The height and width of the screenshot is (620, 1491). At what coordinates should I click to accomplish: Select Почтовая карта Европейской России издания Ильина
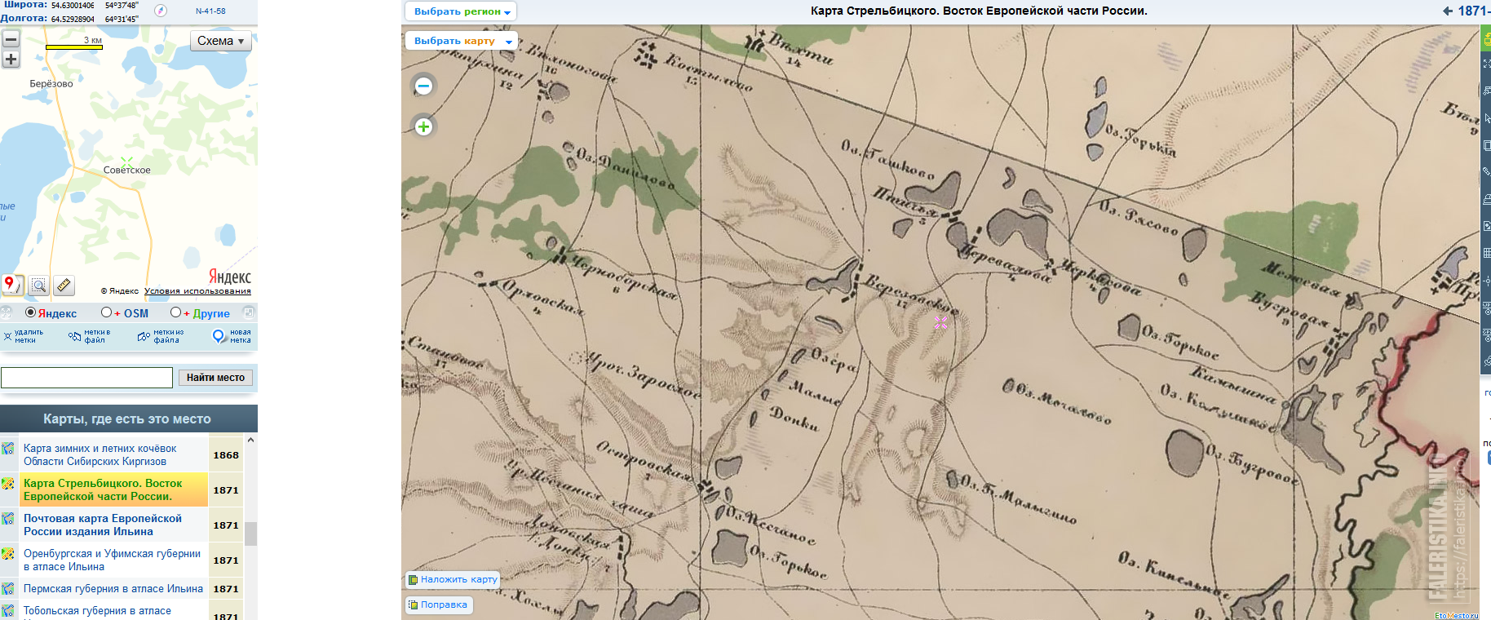pos(103,525)
